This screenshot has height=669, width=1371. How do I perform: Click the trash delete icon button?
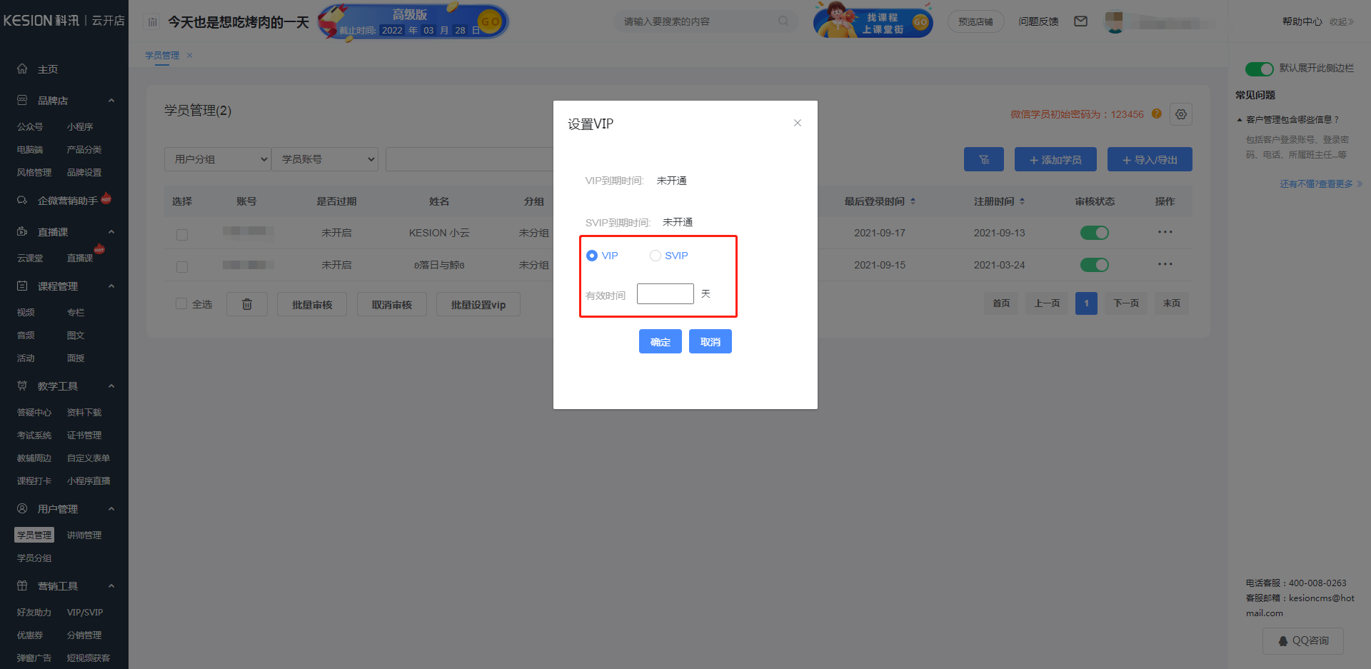click(247, 304)
